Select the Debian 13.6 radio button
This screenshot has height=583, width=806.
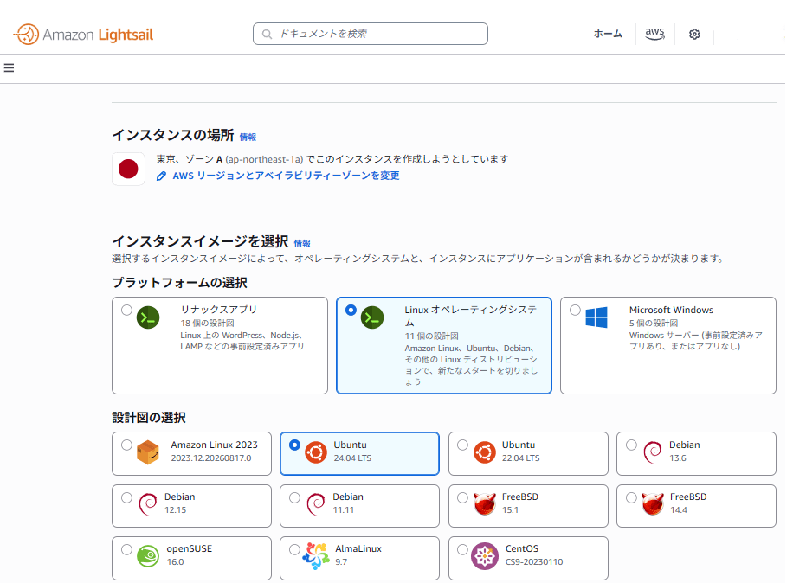tap(631, 445)
